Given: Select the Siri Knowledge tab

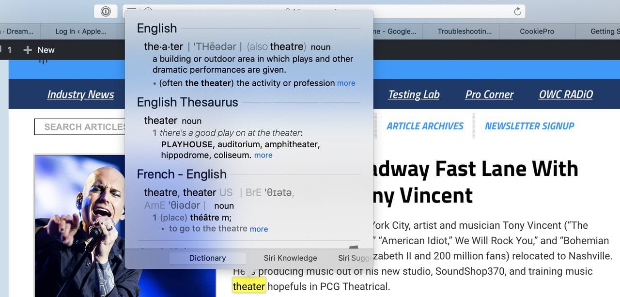Looking at the screenshot, I should (290, 258).
